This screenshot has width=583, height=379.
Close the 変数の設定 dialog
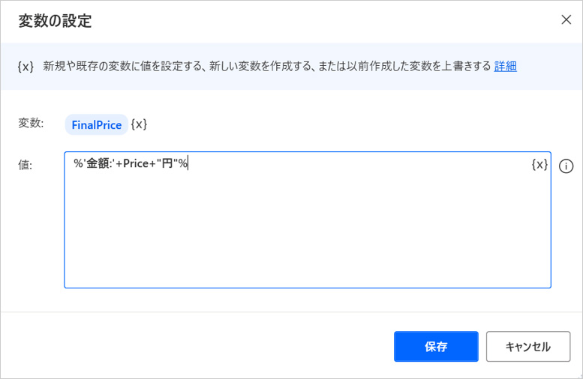566,19
